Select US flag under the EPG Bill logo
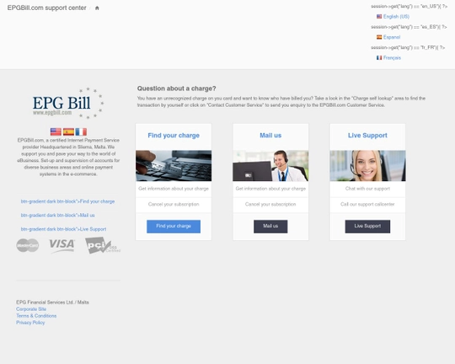This screenshot has width=455, height=364. (x=56, y=131)
